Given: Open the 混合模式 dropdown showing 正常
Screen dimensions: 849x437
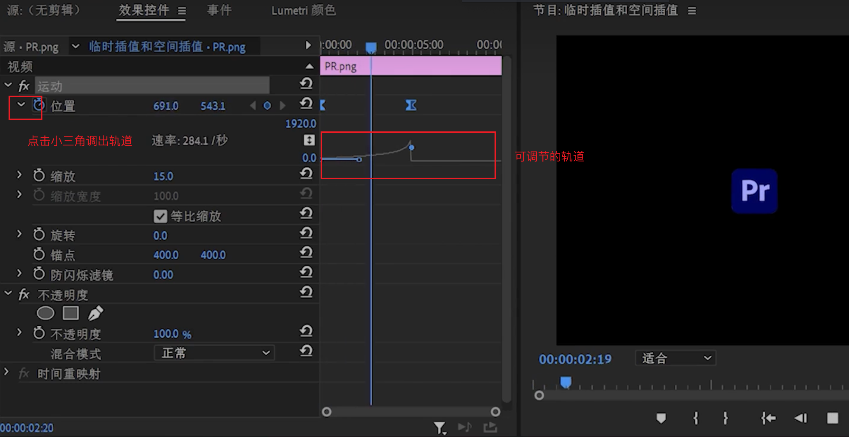Looking at the screenshot, I should [214, 353].
